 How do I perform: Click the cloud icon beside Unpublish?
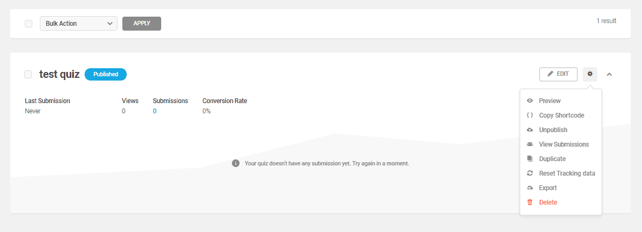pyautogui.click(x=530, y=129)
